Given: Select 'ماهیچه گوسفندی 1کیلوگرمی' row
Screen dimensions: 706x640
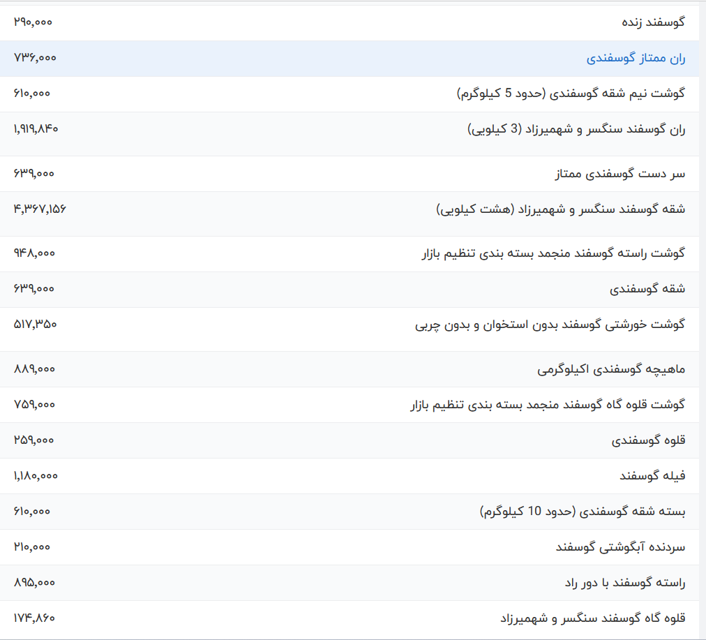Looking at the screenshot, I should [x=611, y=369].
